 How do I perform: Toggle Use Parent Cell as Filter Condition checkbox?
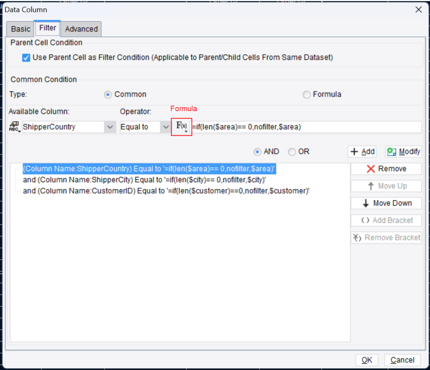click(x=26, y=58)
